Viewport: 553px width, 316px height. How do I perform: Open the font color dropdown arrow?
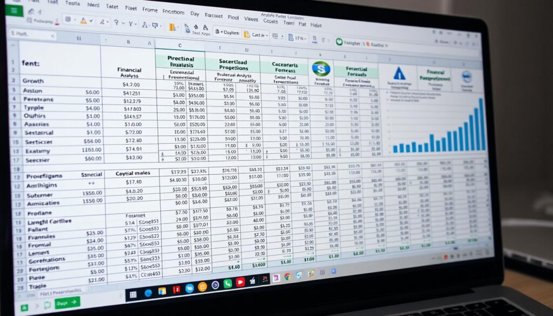click(91, 22)
